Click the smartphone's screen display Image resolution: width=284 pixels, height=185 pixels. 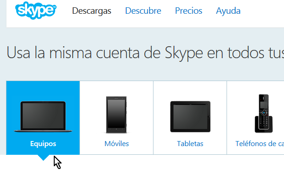click(116, 114)
